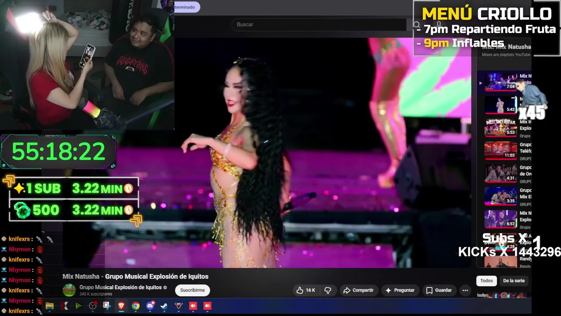Play the playlist video lasting 5:53

501,128
